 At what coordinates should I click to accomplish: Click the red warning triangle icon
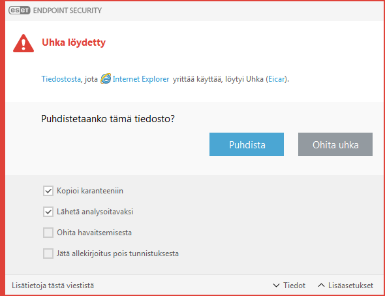23,44
